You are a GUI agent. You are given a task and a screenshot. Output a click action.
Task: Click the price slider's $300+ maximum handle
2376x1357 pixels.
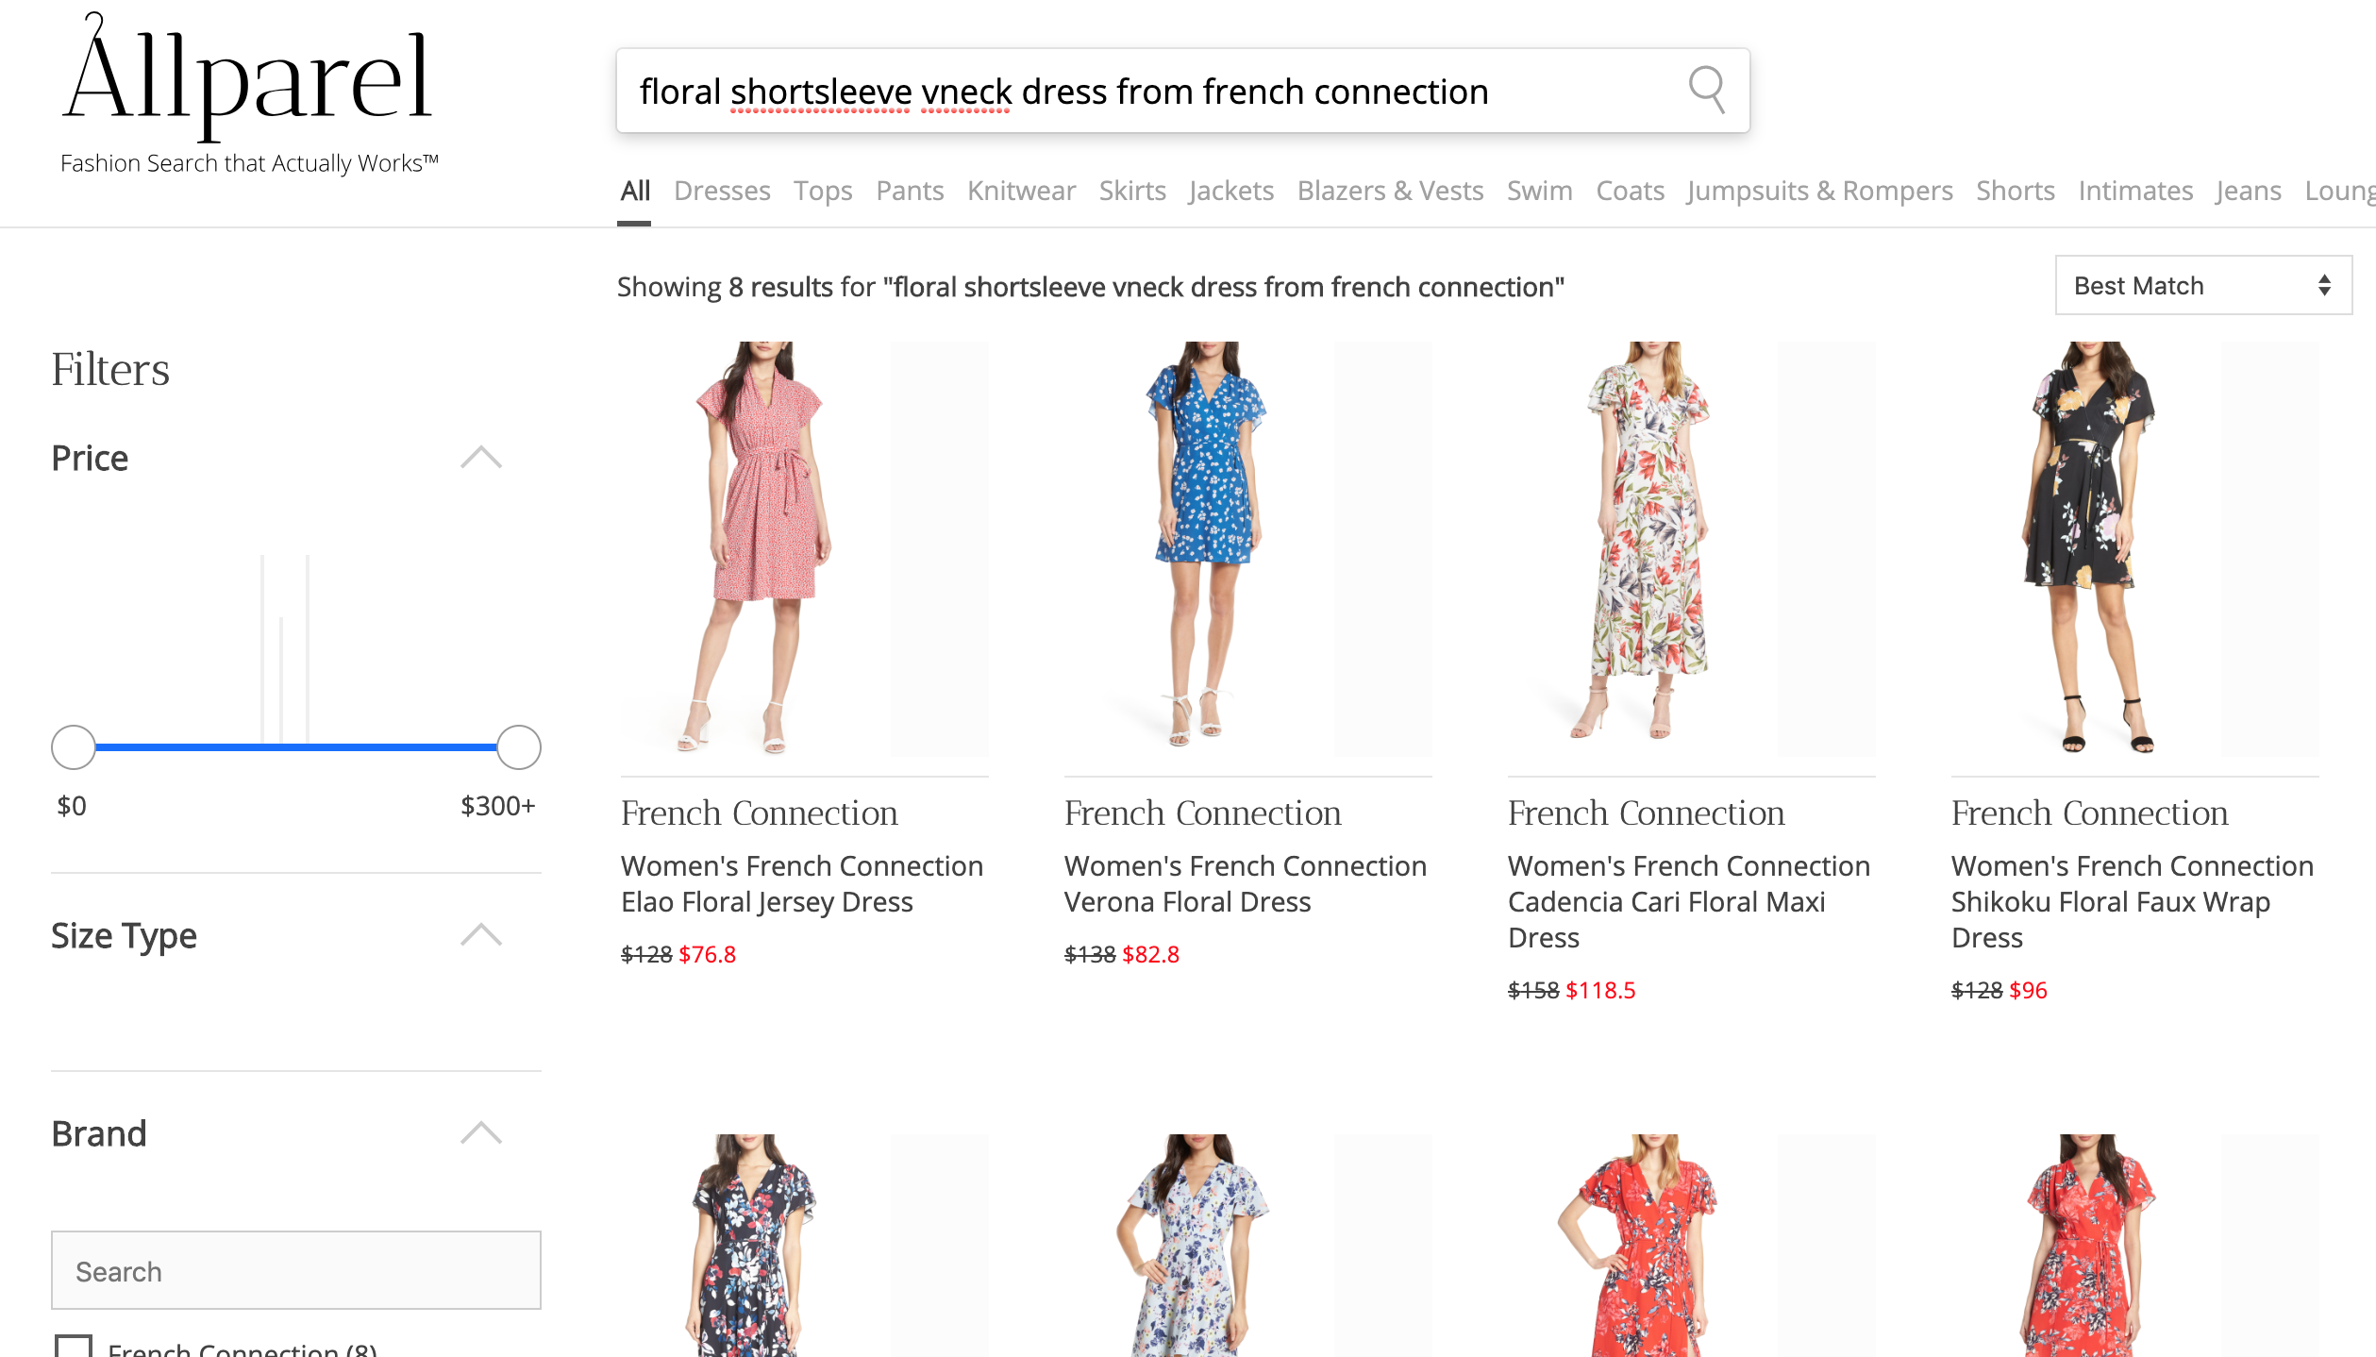[x=518, y=747]
